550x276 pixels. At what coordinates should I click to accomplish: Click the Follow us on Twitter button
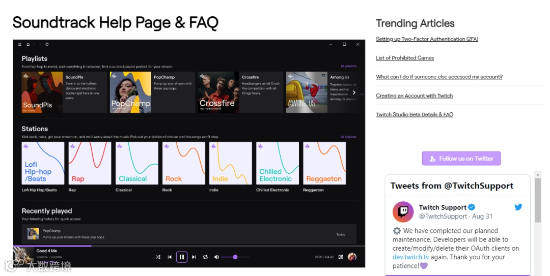(461, 158)
